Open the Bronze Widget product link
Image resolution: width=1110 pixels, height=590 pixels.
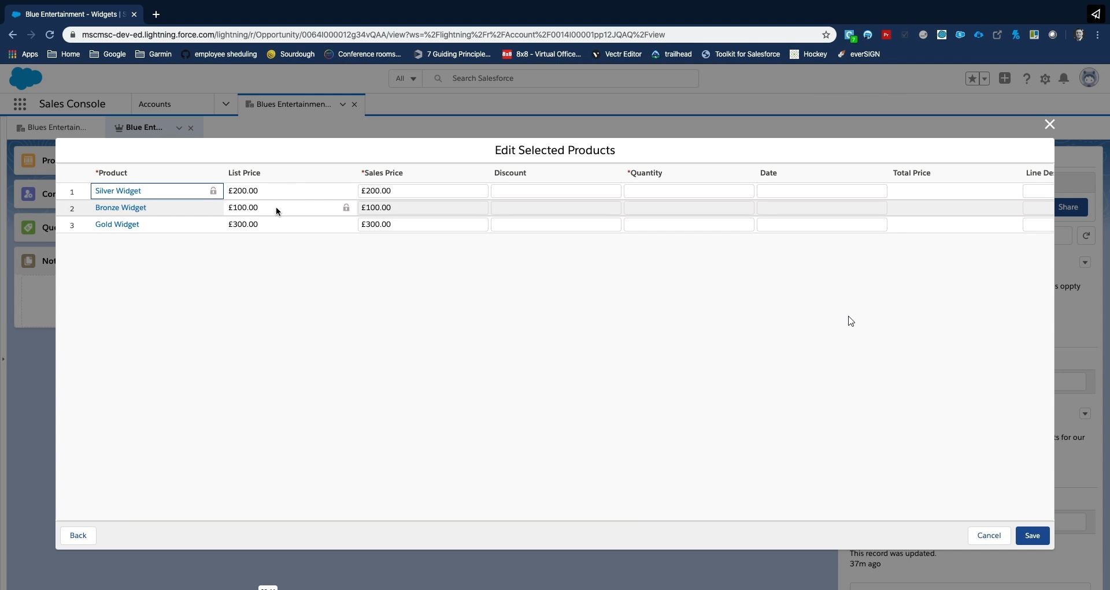tap(121, 208)
